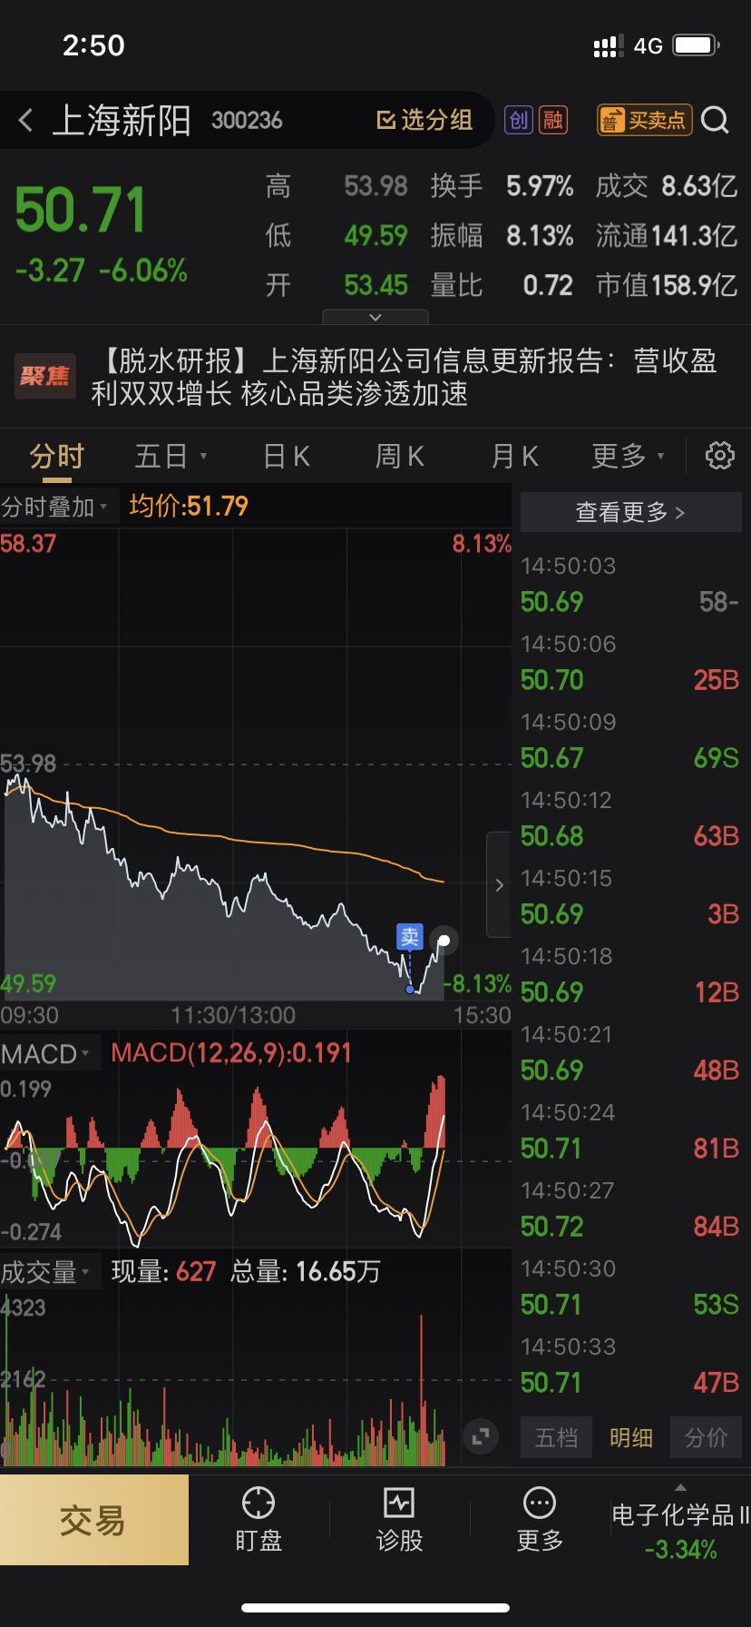Tap trade row at 14:50:03

click(x=630, y=585)
